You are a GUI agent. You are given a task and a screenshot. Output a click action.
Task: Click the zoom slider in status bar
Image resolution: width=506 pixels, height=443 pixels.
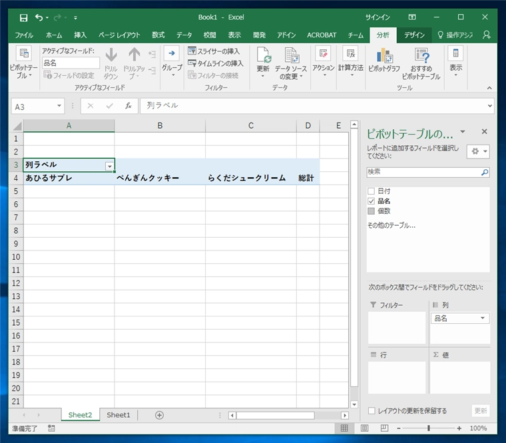pyautogui.click(x=429, y=428)
